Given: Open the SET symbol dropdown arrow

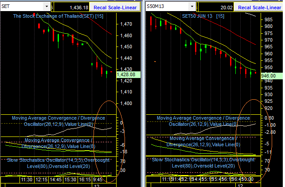Looking at the screenshot, I should pyautogui.click(x=47, y=7).
